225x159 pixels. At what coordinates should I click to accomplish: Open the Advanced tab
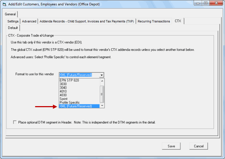29,21
